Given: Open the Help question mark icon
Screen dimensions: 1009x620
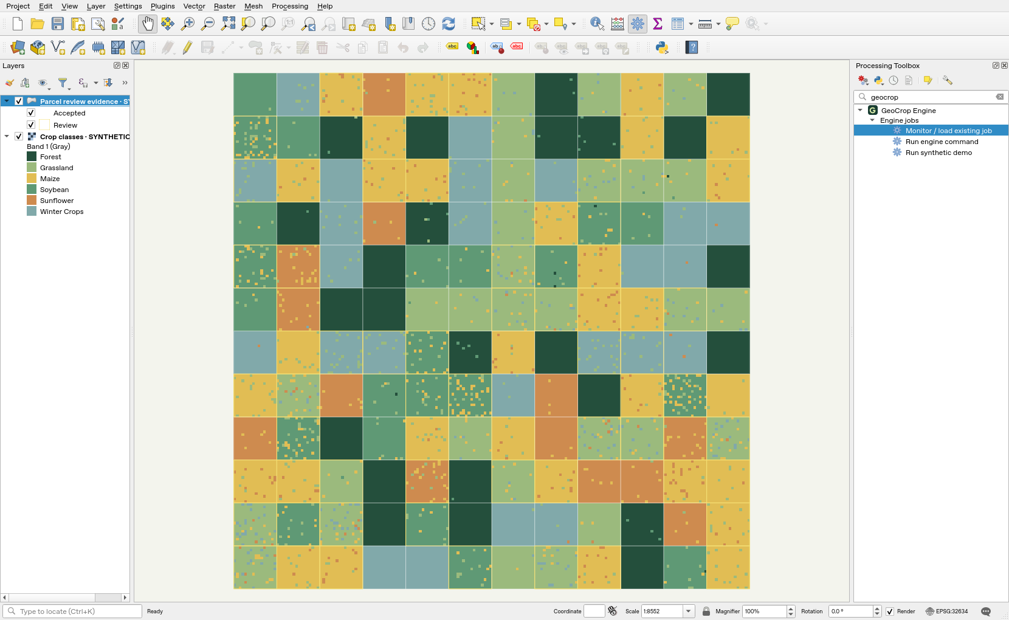Looking at the screenshot, I should click(x=692, y=47).
